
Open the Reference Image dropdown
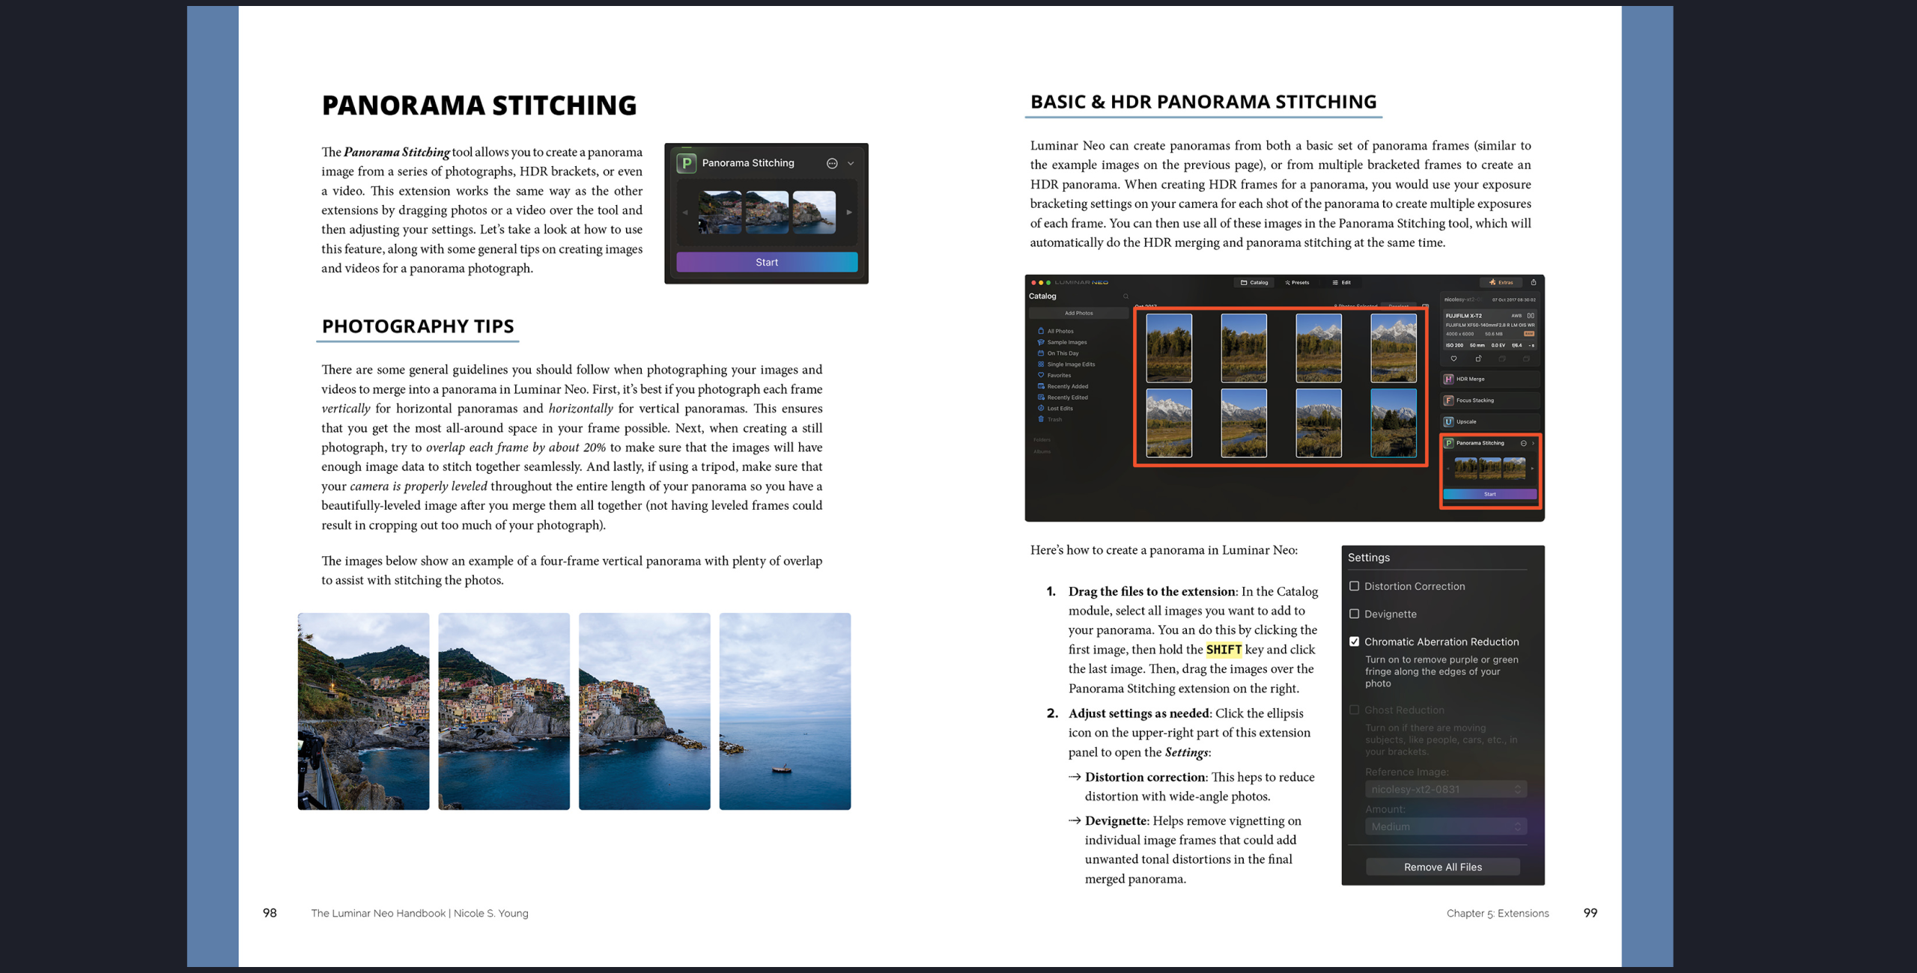point(1445,790)
